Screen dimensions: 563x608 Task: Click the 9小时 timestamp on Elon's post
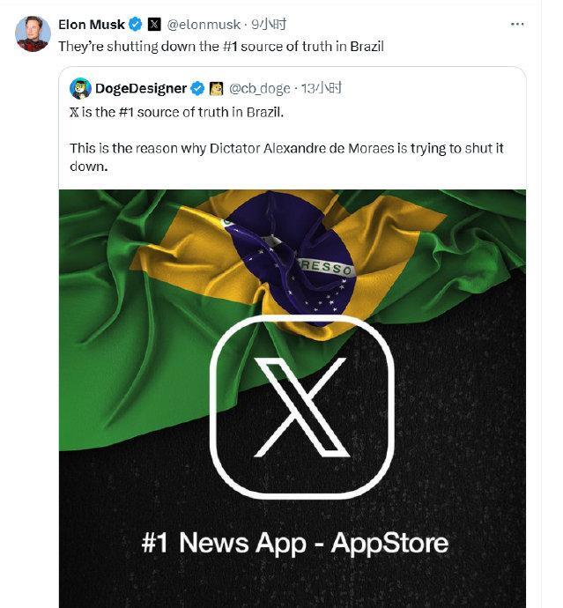[268, 25]
